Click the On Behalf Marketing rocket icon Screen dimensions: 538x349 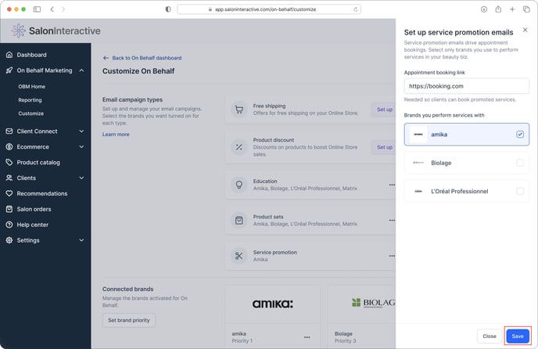[9, 70]
